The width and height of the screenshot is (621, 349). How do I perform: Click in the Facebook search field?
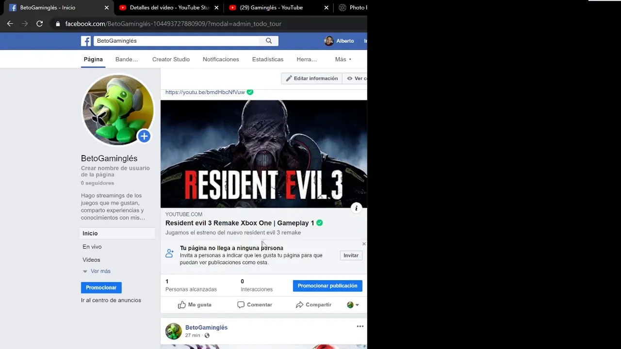pyautogui.click(x=177, y=41)
